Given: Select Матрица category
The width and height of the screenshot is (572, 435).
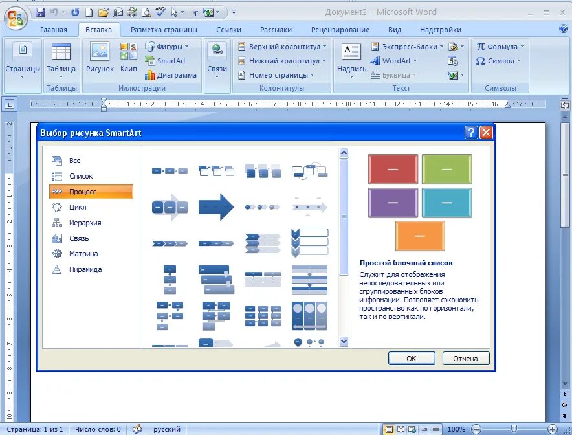Looking at the screenshot, I should pyautogui.click(x=91, y=254).
